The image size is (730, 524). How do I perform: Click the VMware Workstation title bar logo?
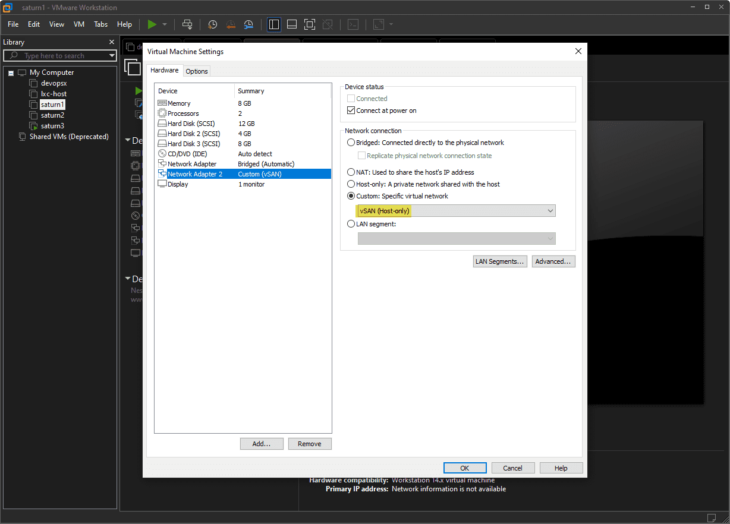point(8,8)
